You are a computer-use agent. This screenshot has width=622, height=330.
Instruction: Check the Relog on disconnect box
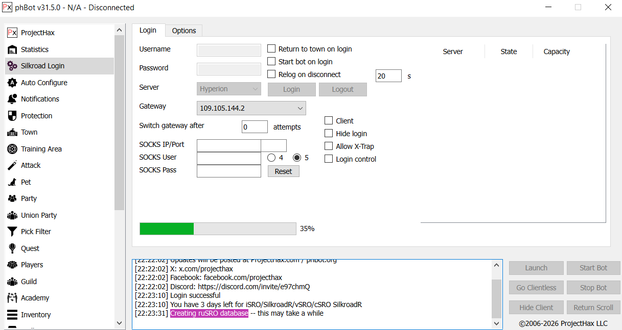point(272,74)
